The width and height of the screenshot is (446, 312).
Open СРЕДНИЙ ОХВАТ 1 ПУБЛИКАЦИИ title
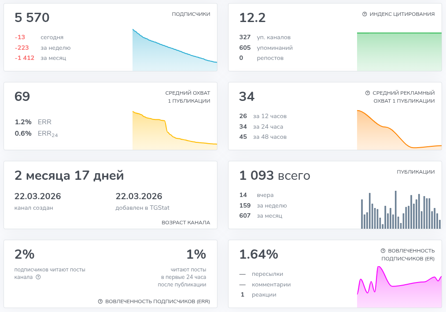(x=188, y=97)
